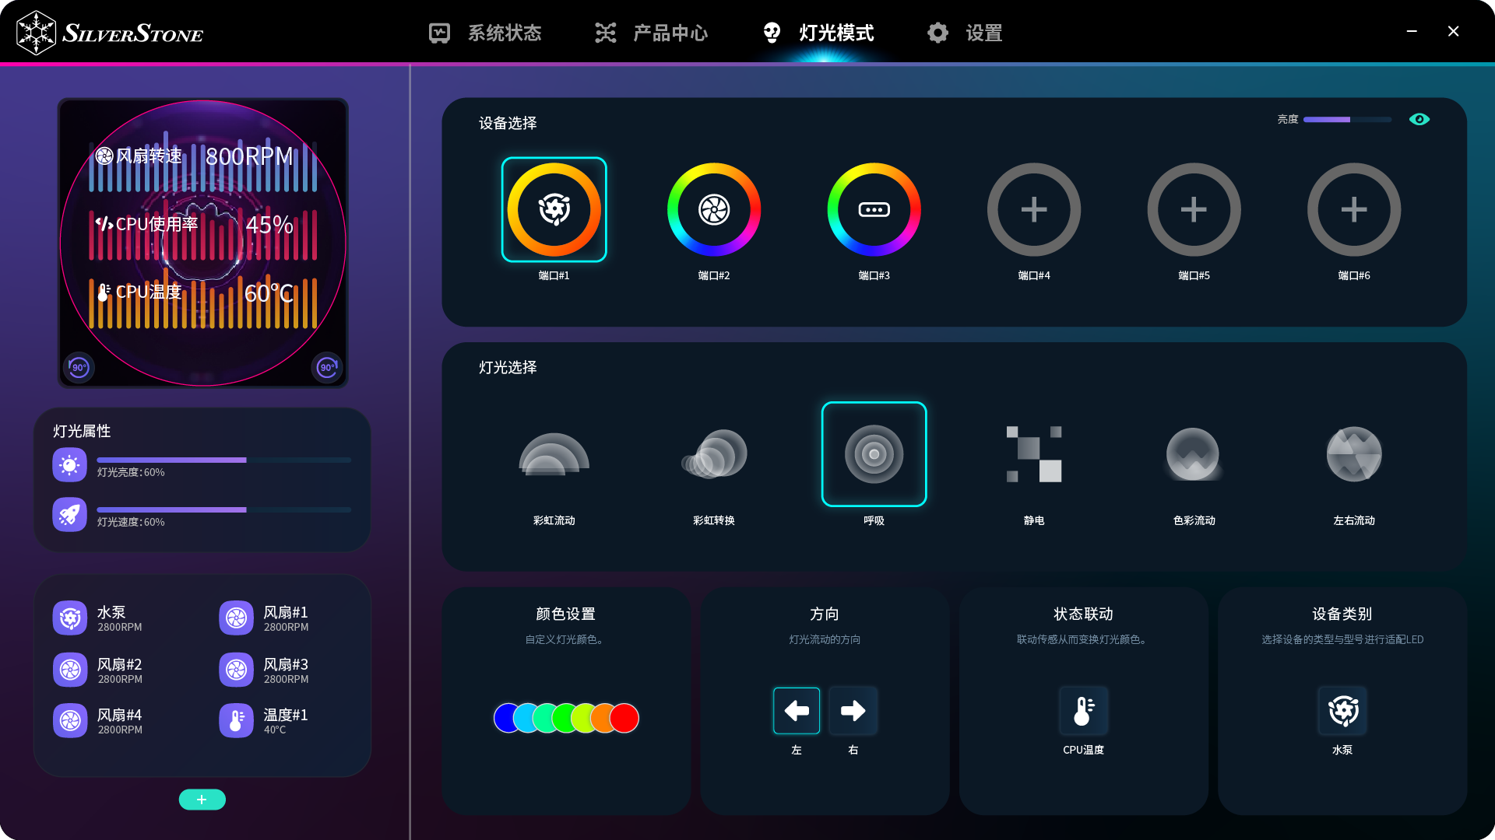
Task: Select the 端口#1 pump device icon
Action: 554,209
